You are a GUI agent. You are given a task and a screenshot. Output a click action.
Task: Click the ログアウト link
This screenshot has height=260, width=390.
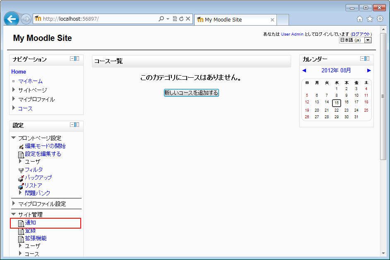coord(361,34)
